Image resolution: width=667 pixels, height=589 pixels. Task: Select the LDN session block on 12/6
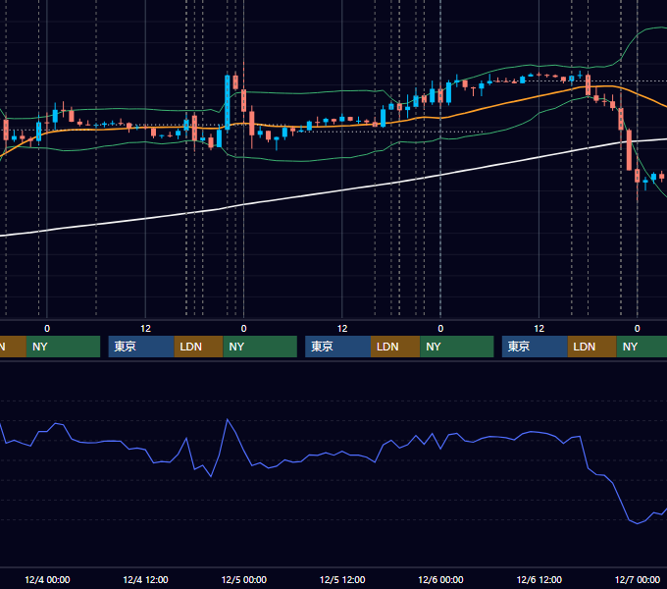coord(591,347)
